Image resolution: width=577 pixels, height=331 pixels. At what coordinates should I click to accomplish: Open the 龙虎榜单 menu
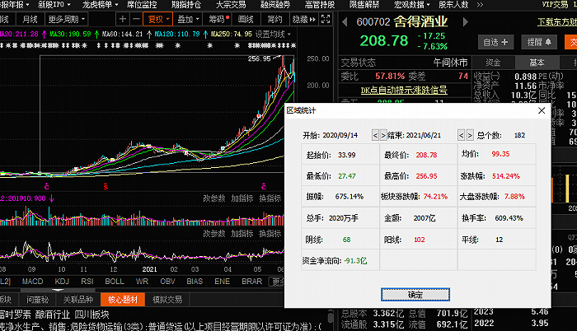[x=100, y=5]
